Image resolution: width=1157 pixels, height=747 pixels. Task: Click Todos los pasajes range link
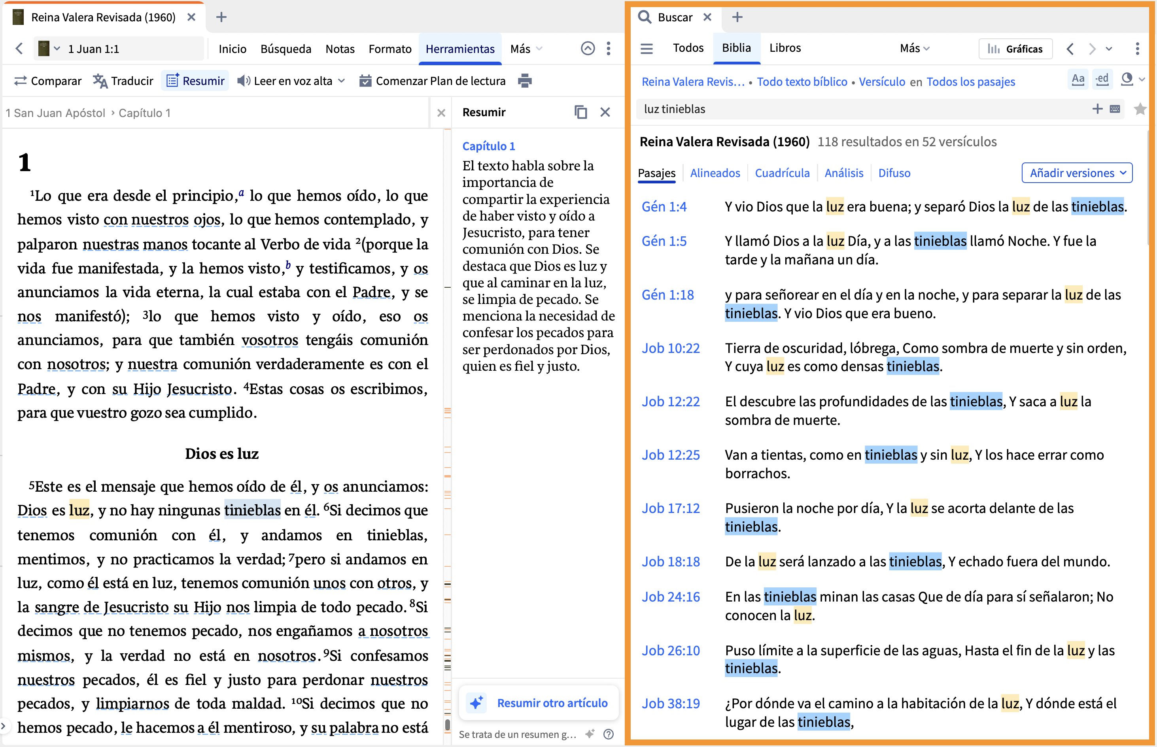pos(971,81)
